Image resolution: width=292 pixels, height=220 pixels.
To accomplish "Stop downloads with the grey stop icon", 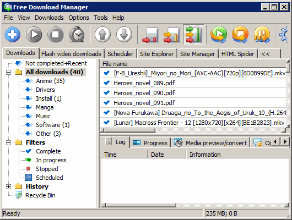I will pos(55,35).
